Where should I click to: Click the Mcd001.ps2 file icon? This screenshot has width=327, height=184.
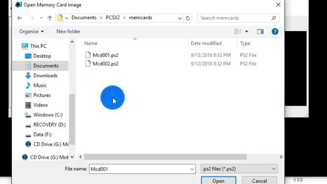click(x=88, y=55)
